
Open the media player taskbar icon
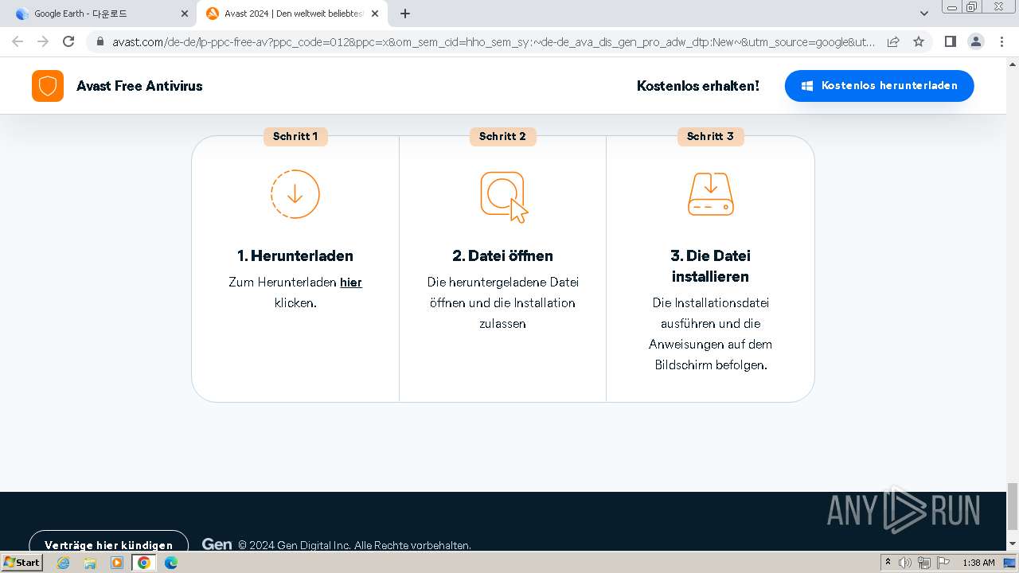tap(117, 563)
